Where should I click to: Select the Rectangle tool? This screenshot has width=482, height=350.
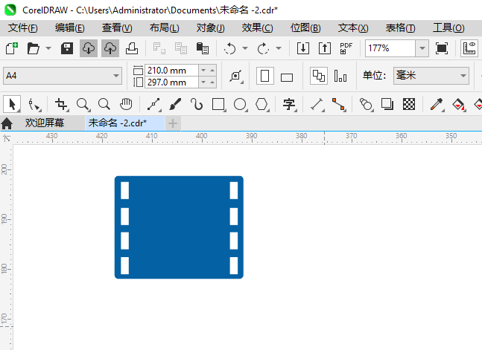point(218,104)
